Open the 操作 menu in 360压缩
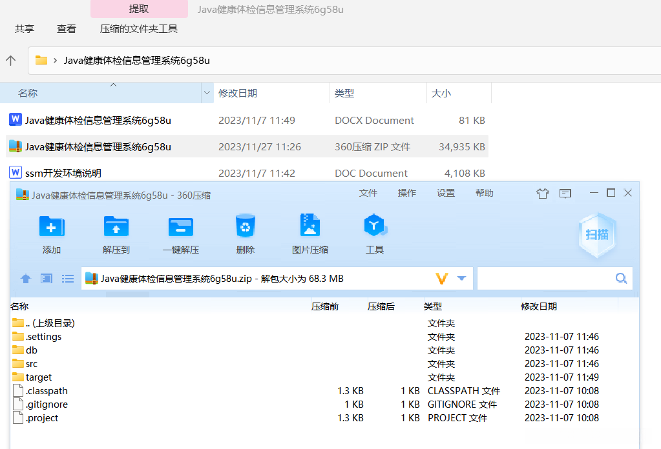 tap(407, 193)
